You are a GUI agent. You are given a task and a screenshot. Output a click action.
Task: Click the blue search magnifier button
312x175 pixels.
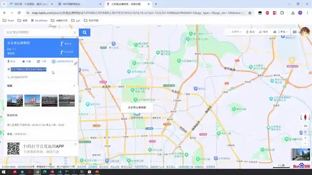click(84, 33)
